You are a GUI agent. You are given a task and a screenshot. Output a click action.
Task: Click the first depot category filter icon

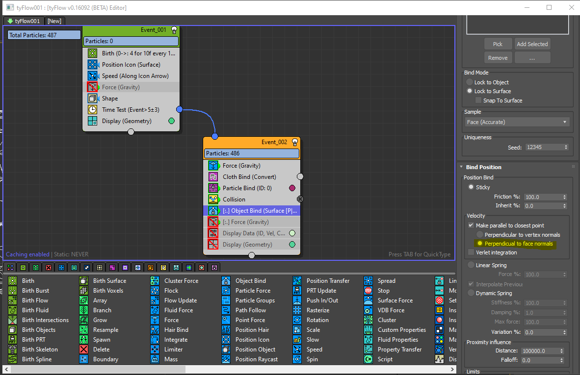pos(10,268)
